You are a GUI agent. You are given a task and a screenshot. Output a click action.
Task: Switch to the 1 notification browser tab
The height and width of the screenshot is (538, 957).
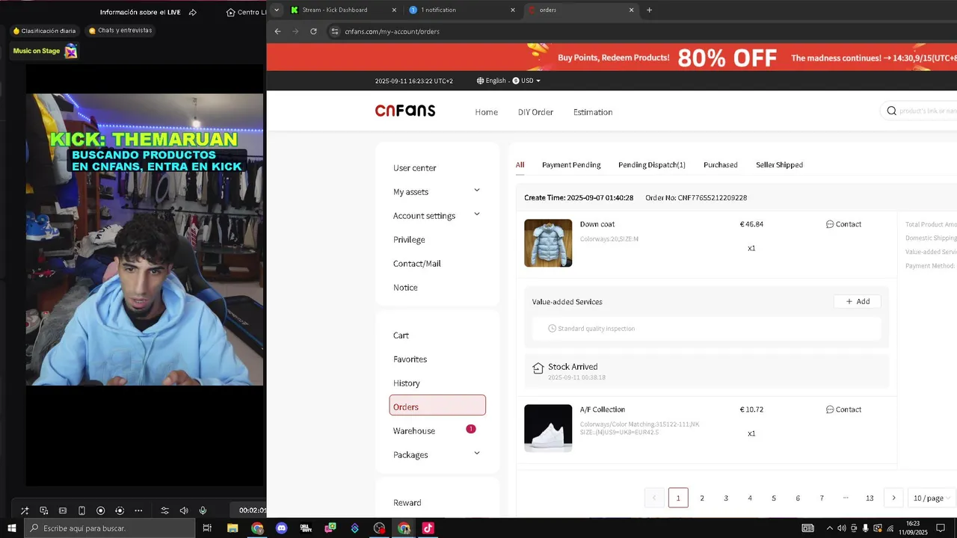pos(463,10)
